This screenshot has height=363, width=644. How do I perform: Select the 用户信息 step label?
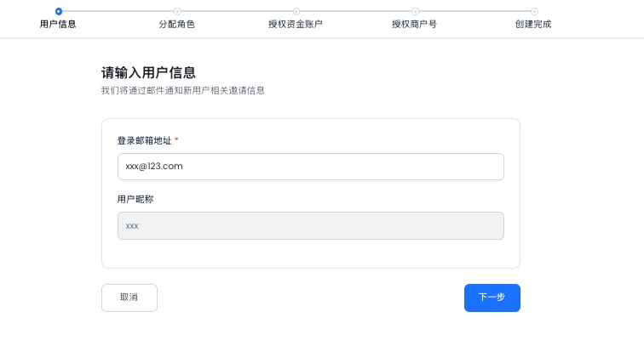point(58,24)
